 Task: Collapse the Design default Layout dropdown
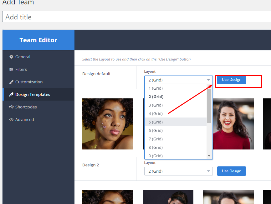click(x=179, y=80)
